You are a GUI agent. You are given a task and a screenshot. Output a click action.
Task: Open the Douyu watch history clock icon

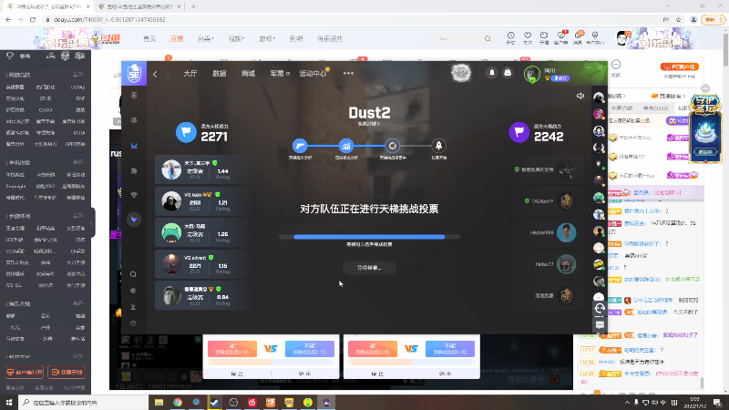click(510, 37)
